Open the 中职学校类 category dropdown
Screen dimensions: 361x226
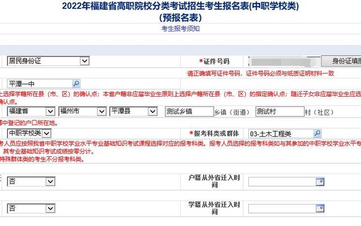(29, 133)
